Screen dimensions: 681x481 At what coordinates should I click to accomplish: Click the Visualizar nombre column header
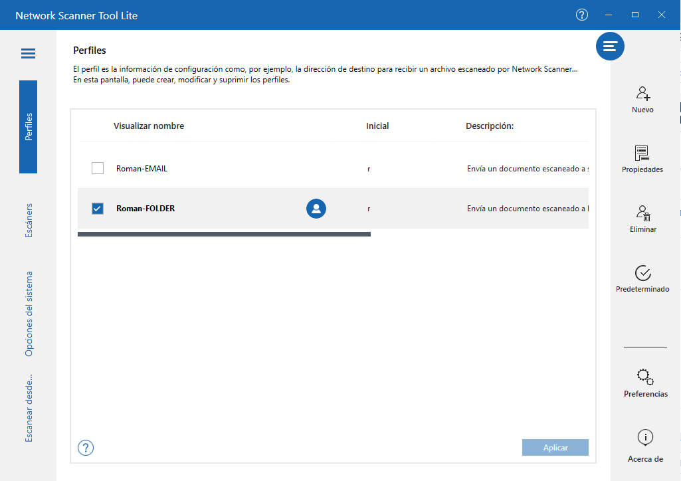(x=149, y=126)
